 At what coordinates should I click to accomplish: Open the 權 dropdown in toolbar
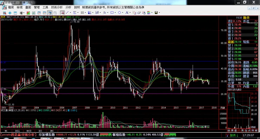click(x=22, y=13)
